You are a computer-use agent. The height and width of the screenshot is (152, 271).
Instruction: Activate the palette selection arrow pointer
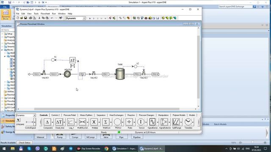[x=18, y=120]
